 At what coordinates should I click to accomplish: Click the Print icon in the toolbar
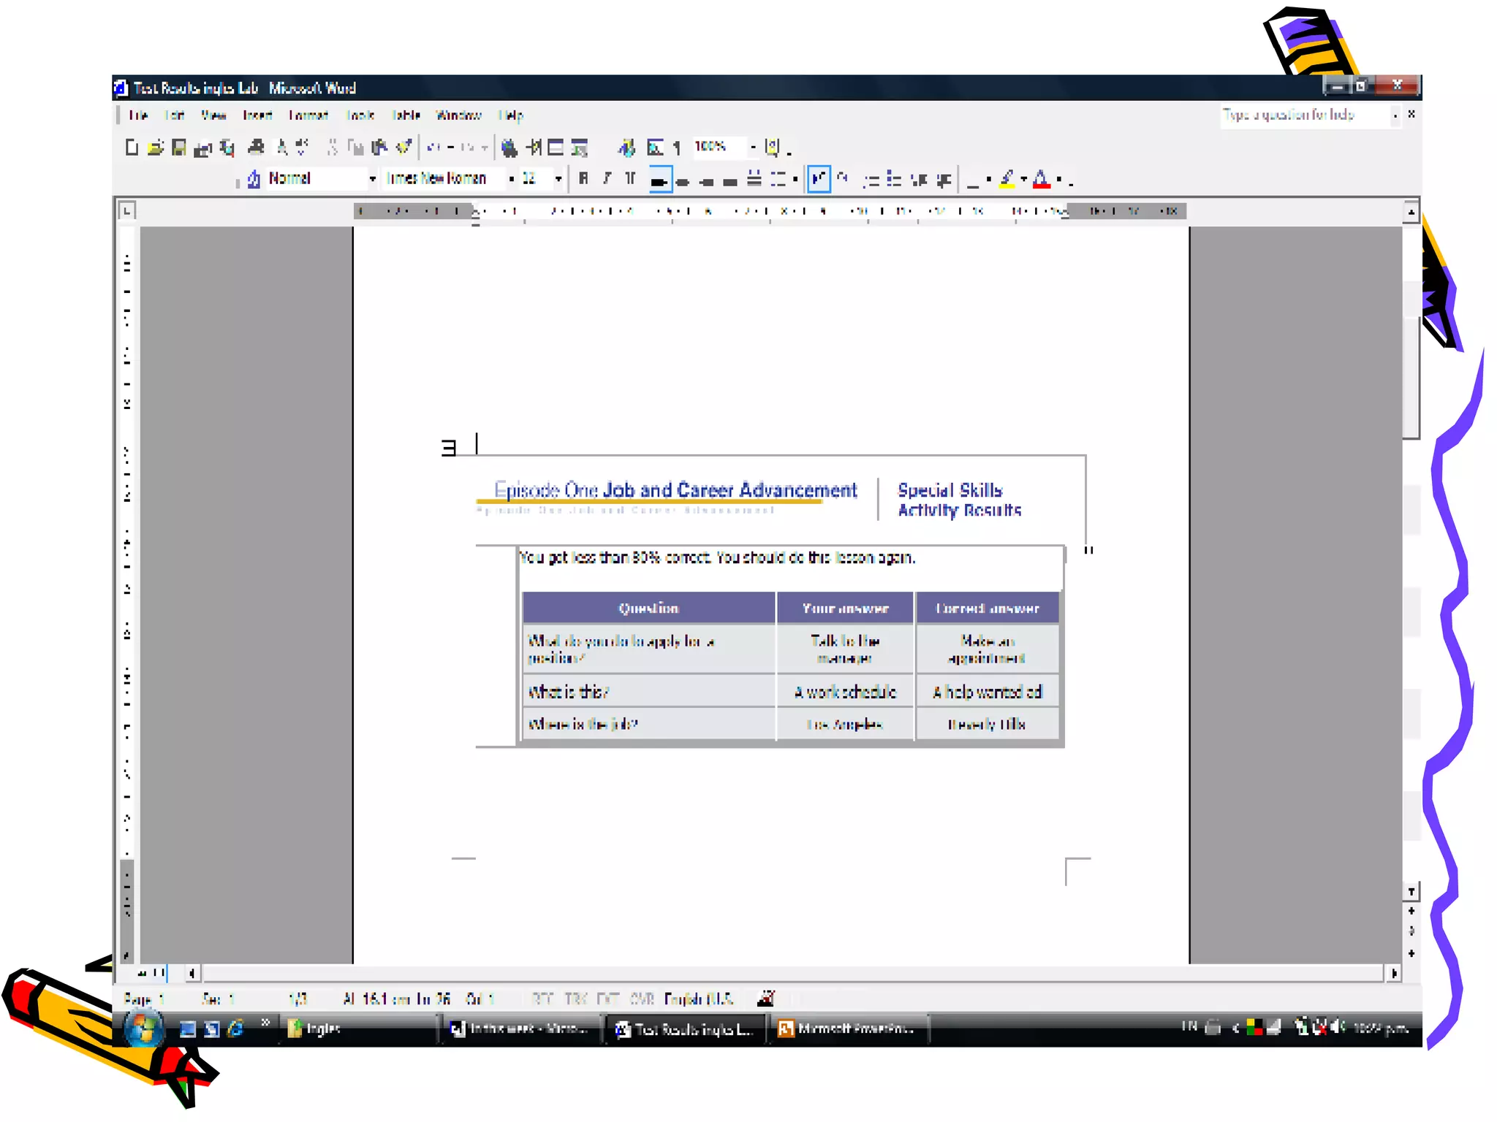[x=256, y=148]
